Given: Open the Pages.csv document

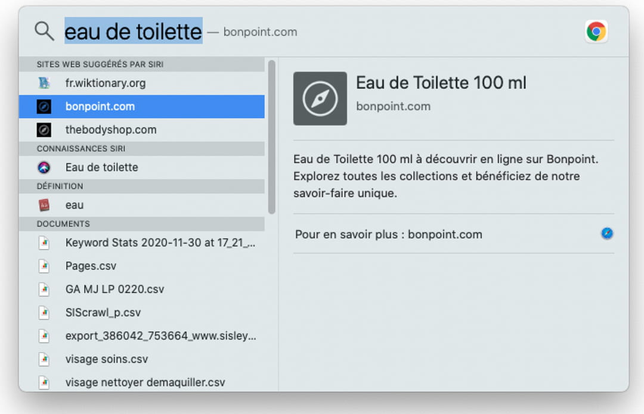Looking at the screenshot, I should (142, 266).
